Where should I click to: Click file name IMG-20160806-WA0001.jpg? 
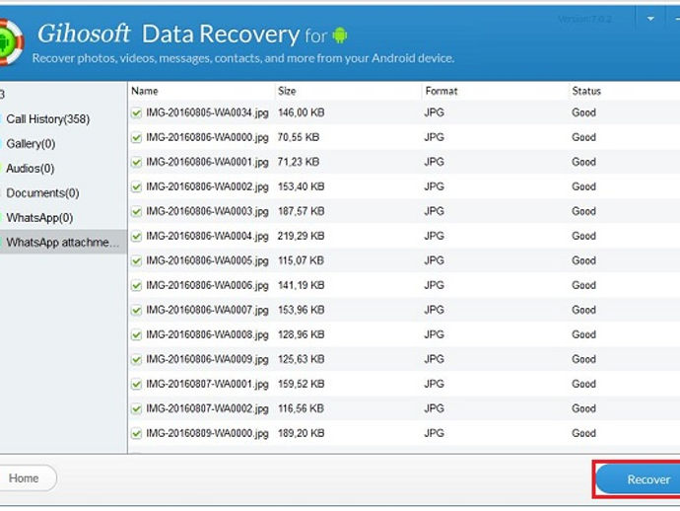207,163
